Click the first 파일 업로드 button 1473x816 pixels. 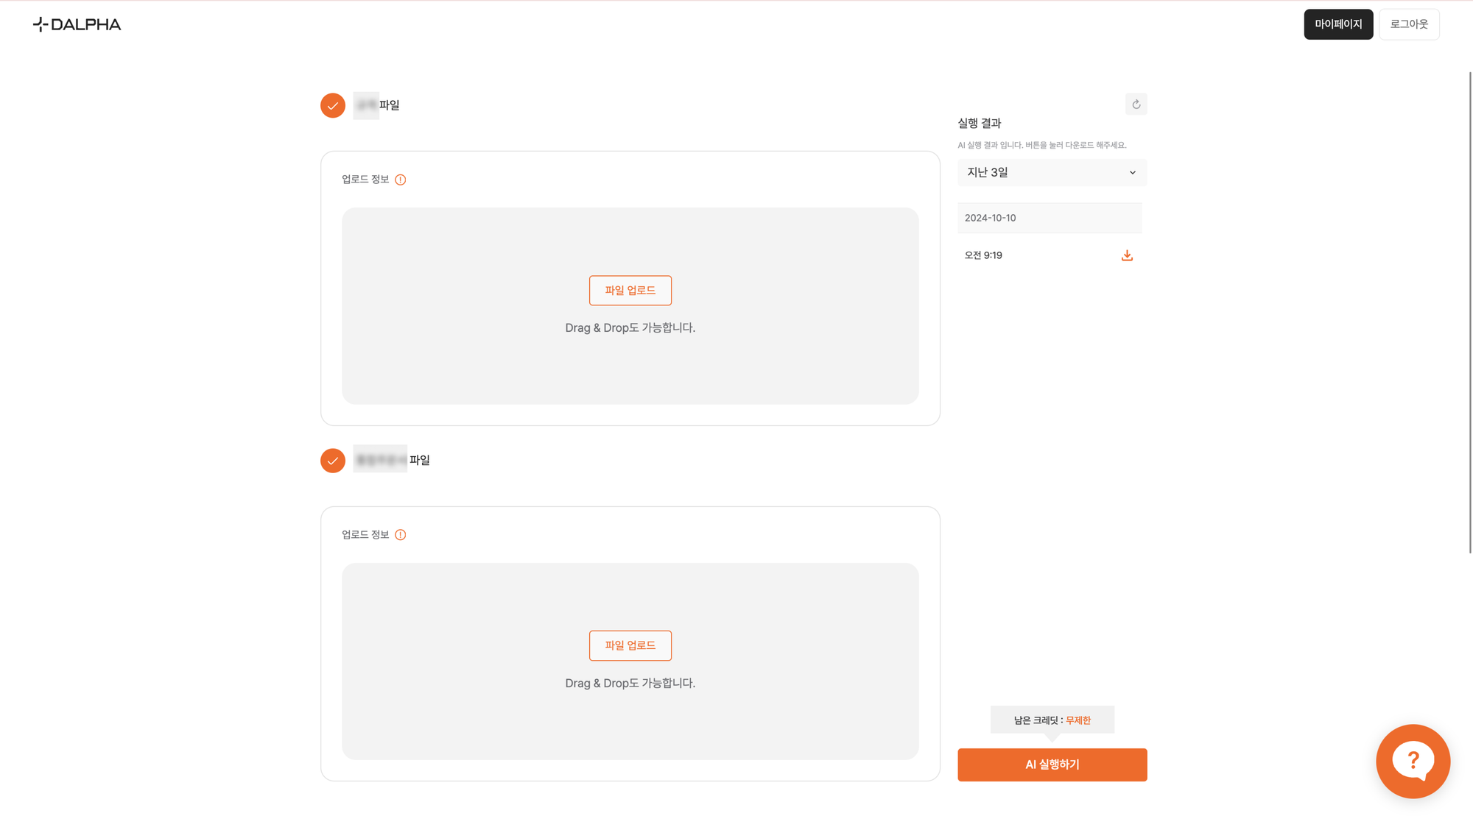coord(630,290)
